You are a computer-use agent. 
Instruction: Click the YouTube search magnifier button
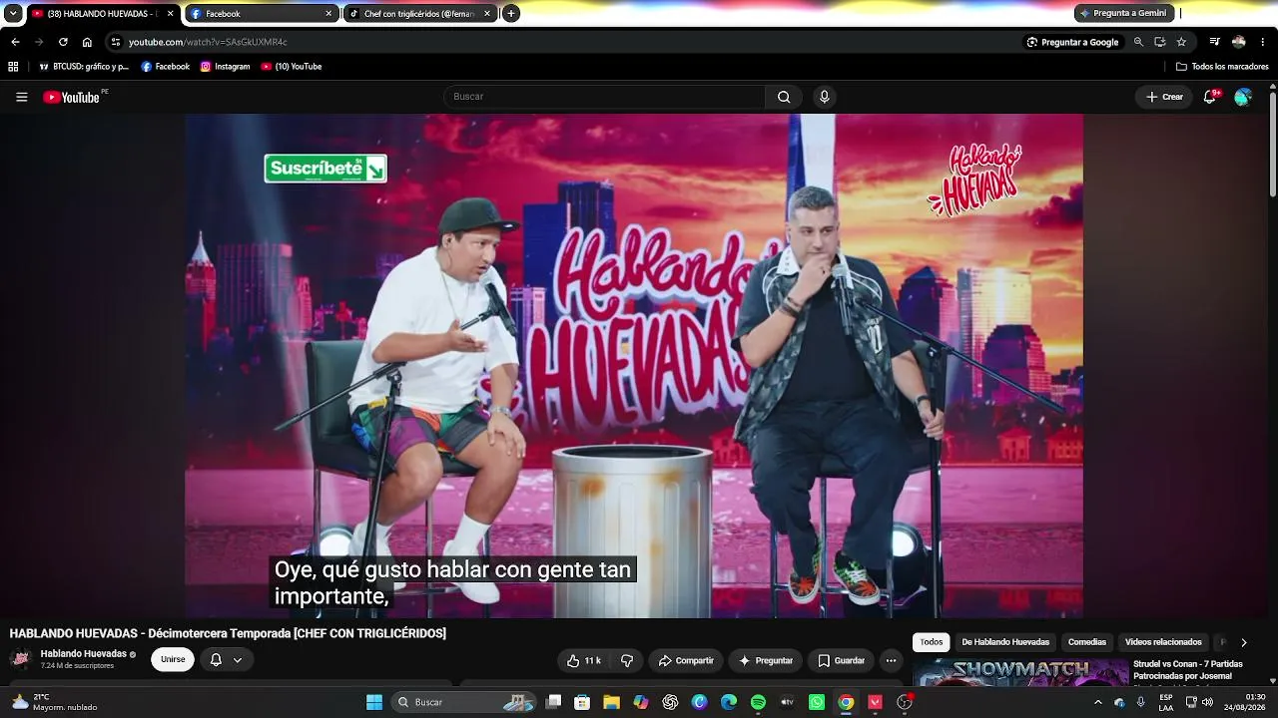click(784, 97)
